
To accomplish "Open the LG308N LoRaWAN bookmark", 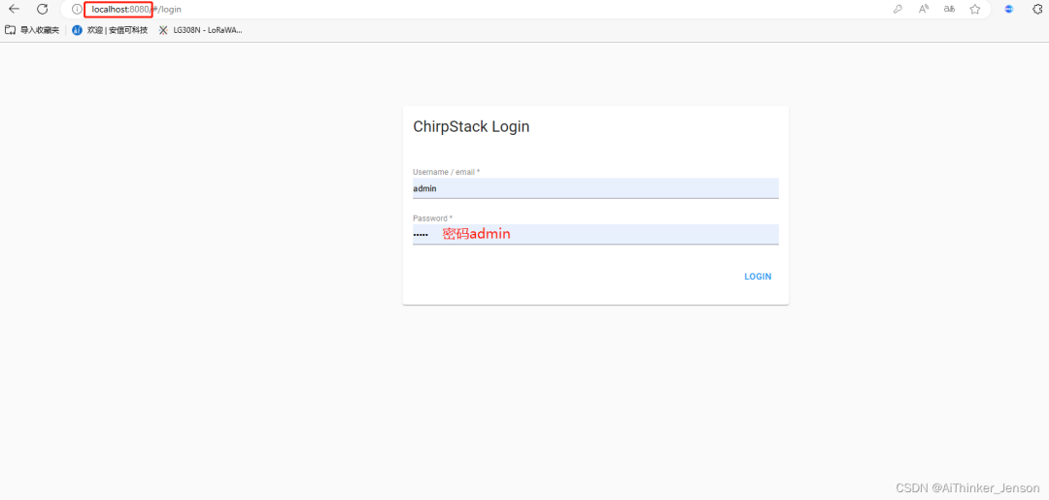I will (x=200, y=30).
